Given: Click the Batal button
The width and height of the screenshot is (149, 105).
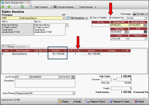Looking at the screenshot, I should (139, 102).
